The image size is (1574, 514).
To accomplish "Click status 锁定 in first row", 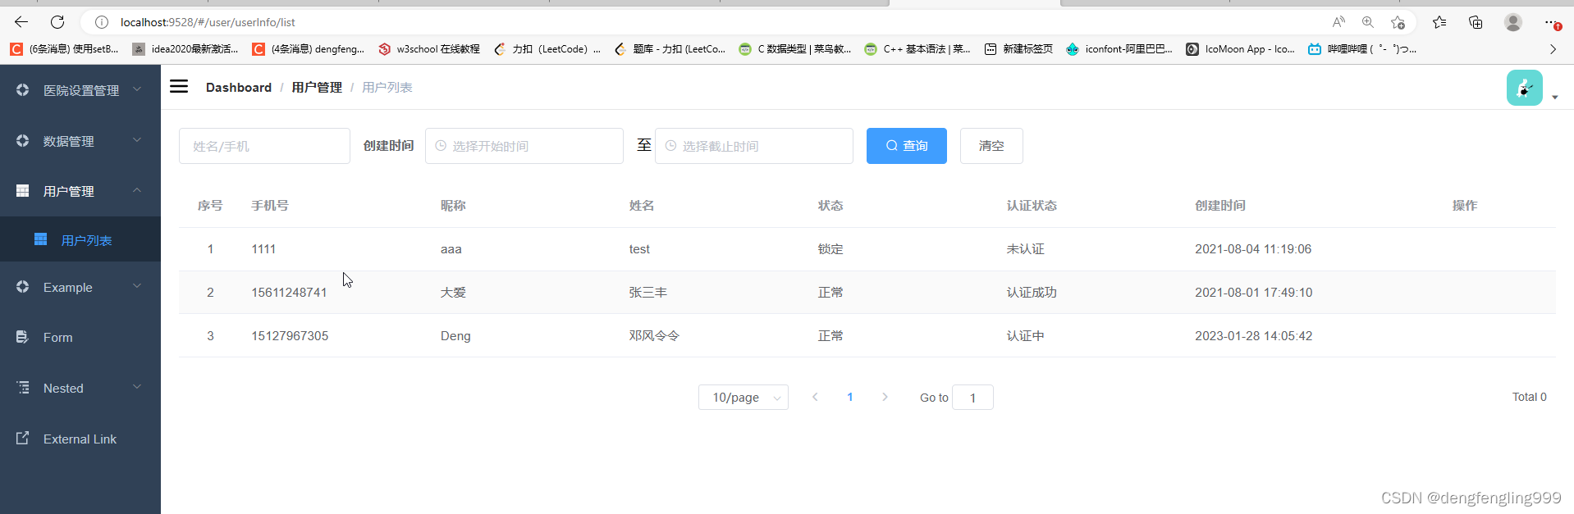I will [830, 248].
